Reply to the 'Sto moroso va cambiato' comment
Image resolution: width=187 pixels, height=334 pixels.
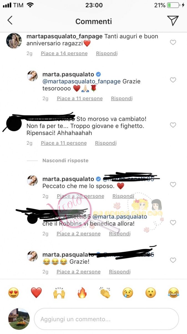pos(106,143)
